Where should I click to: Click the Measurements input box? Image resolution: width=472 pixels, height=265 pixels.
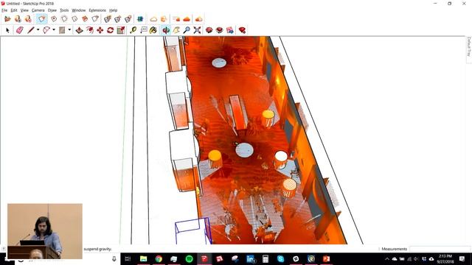coord(440,249)
